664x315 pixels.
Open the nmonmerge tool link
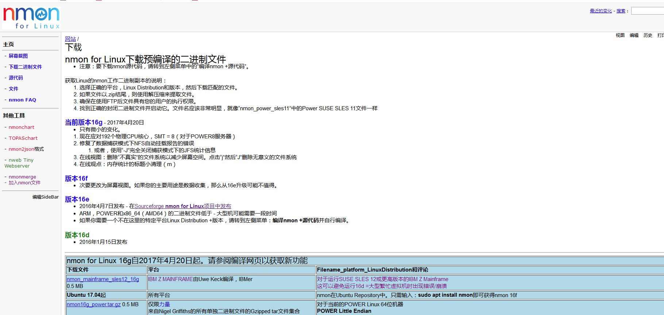[22, 177]
